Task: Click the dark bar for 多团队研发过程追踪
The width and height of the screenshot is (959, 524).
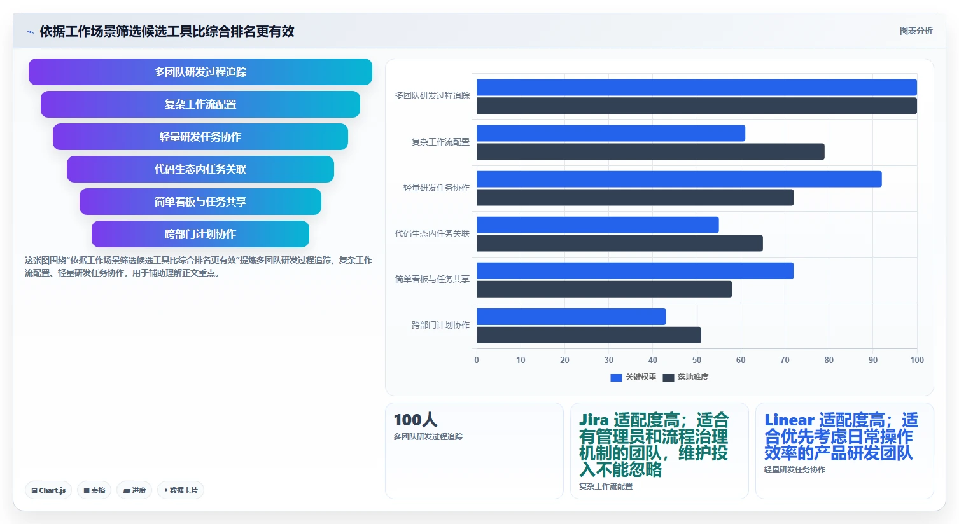Action: pos(697,106)
